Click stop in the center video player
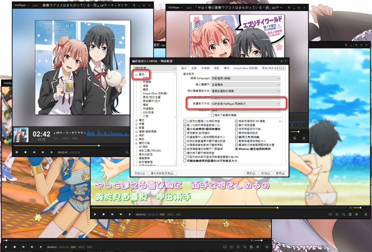The width and height of the screenshot is (372, 252). (x=103, y=214)
